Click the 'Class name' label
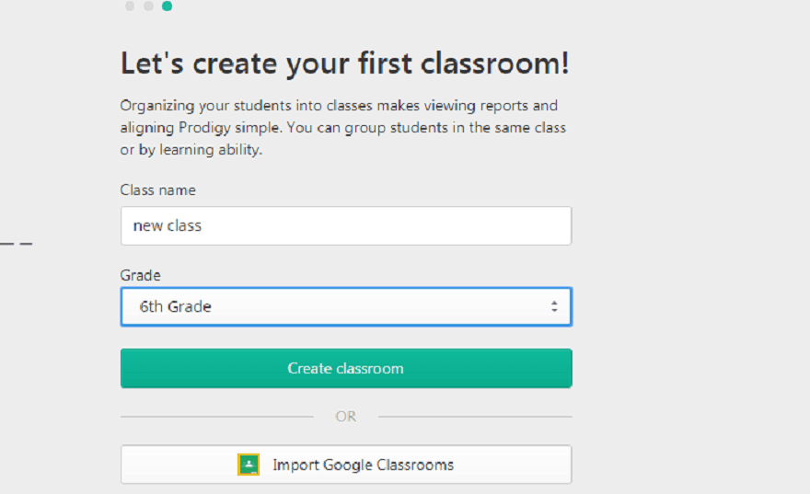This screenshot has width=810, height=494. pyautogui.click(x=157, y=190)
